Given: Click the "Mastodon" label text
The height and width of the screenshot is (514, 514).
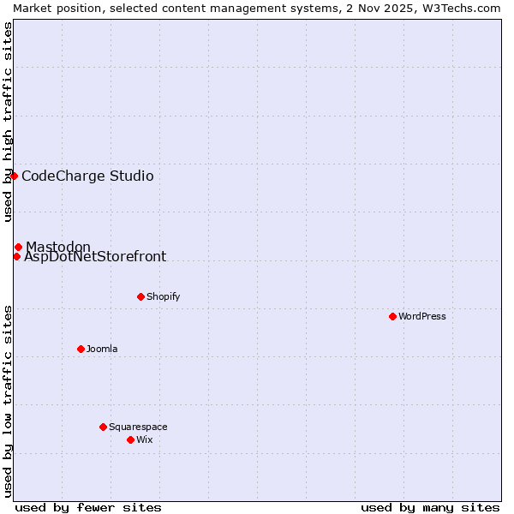Looking at the screenshot, I should click(58, 247).
